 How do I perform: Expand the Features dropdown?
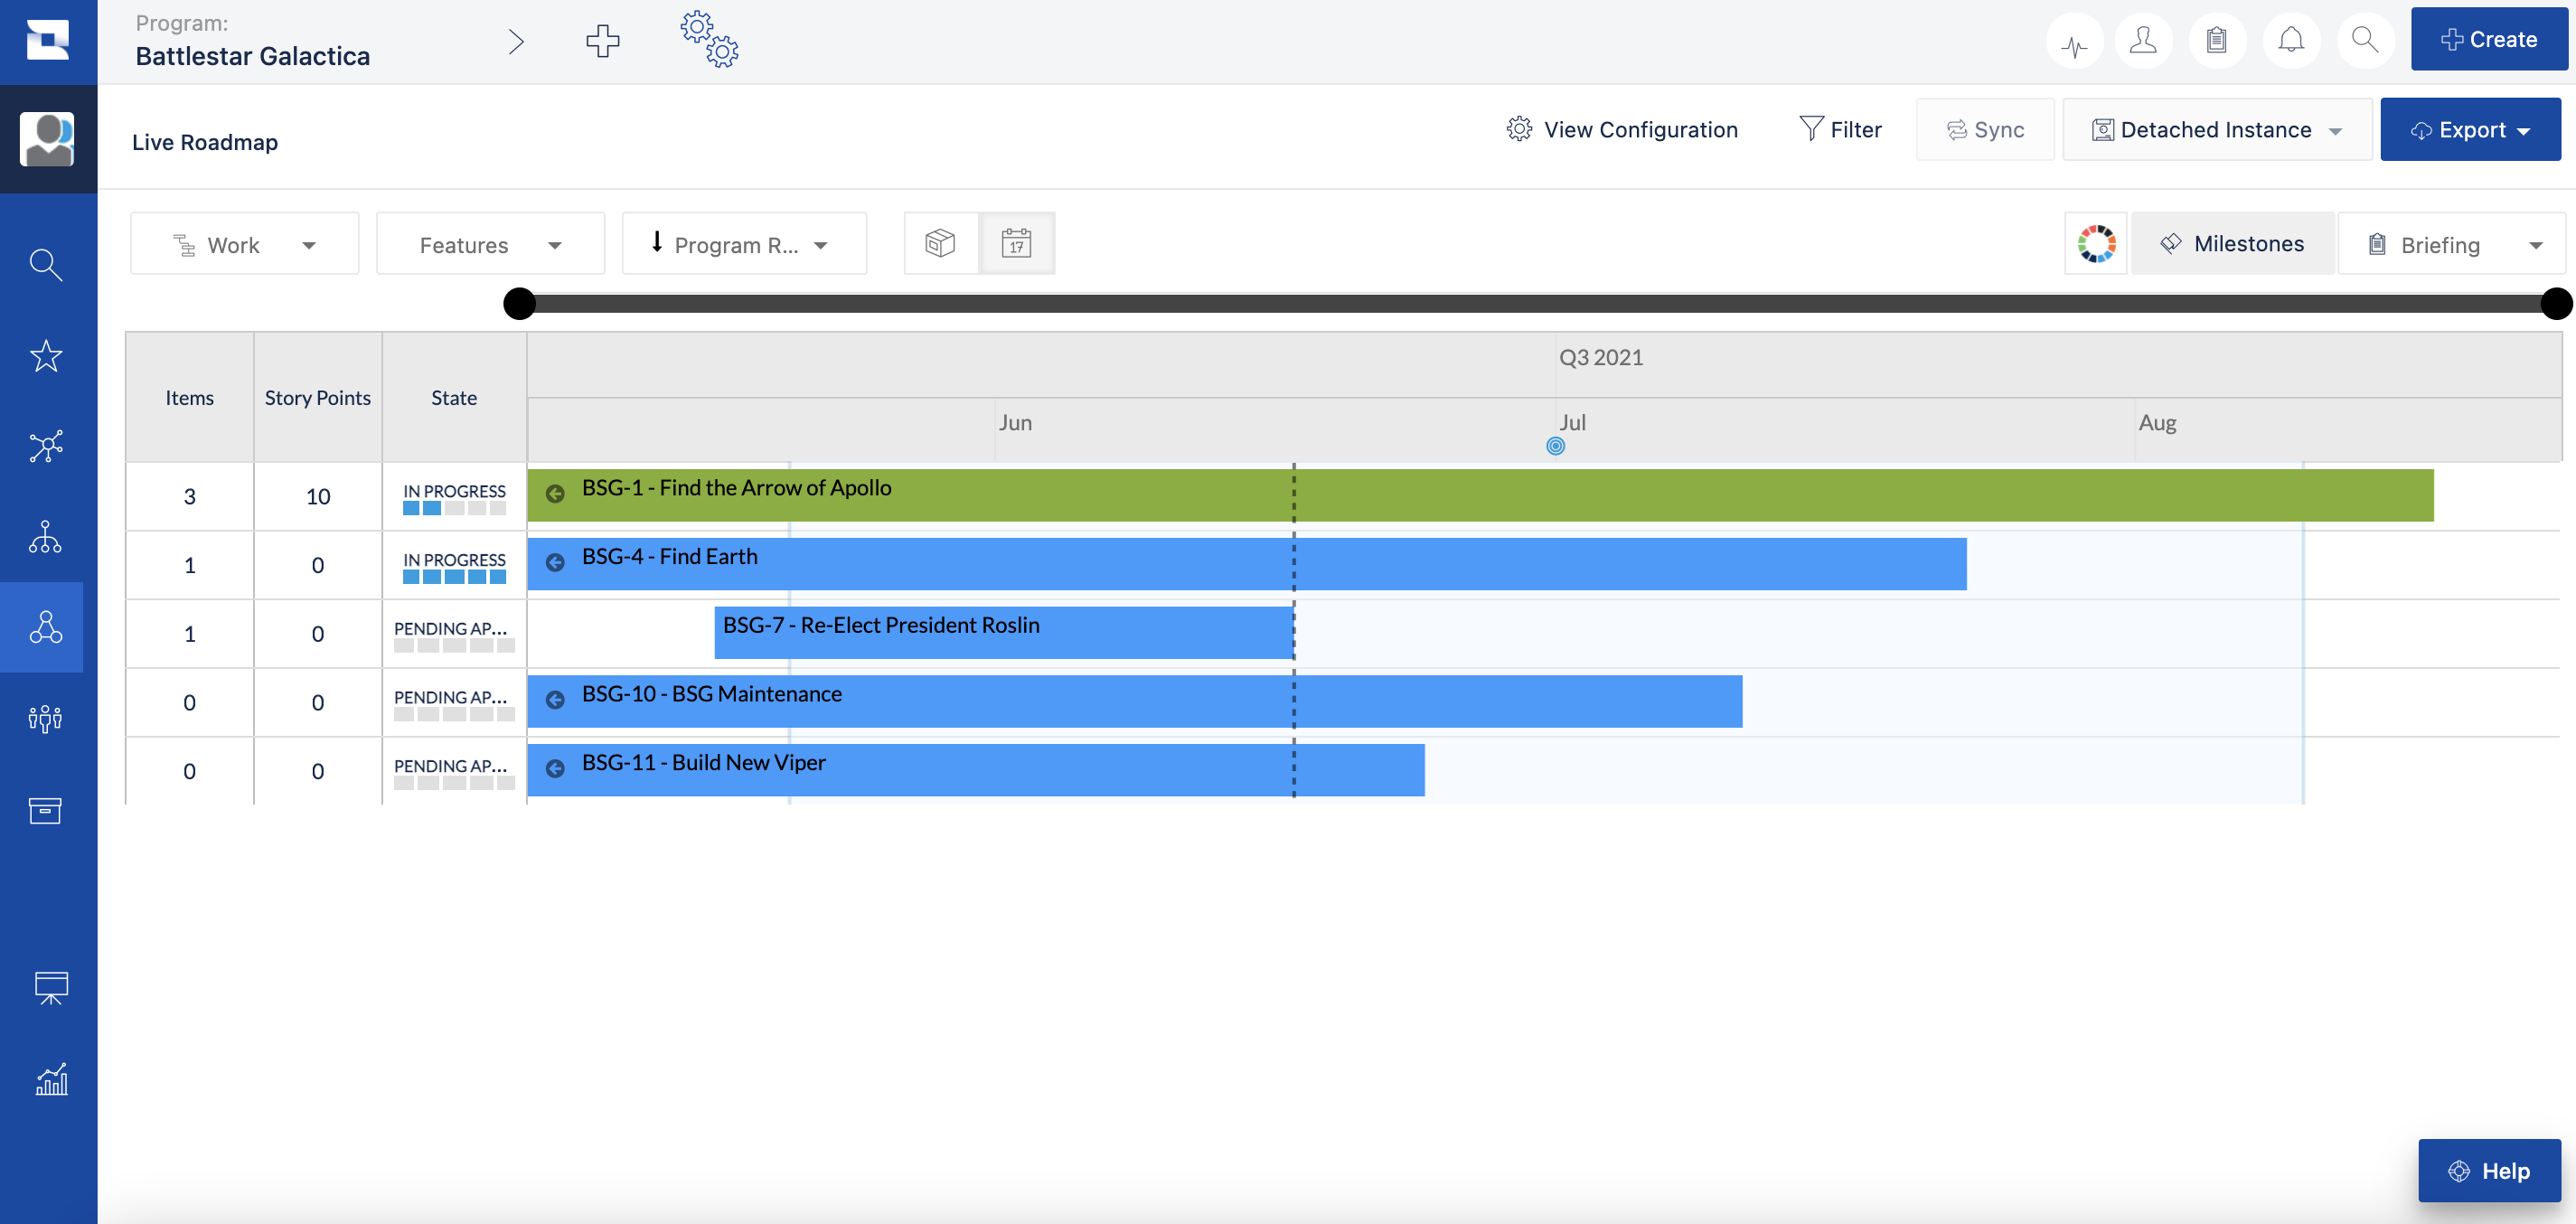490,245
